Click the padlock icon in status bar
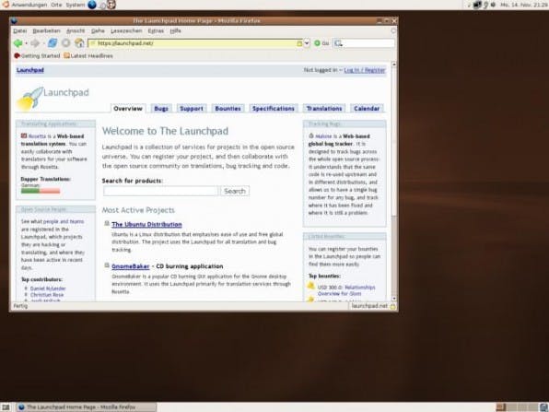Viewport: 549px width, 412px height. [392, 307]
